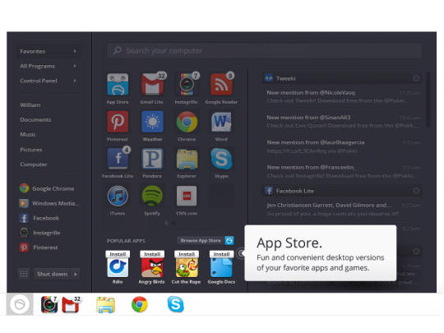Open the mention from @SinanAli3
The width and height of the screenshot is (444, 333).
click(x=342, y=122)
